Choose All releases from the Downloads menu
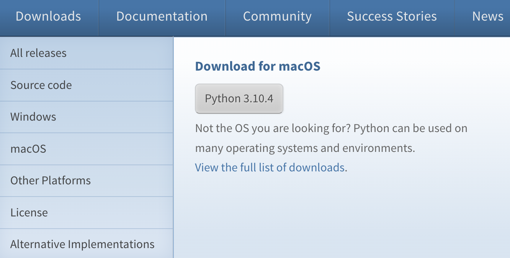 click(x=38, y=53)
